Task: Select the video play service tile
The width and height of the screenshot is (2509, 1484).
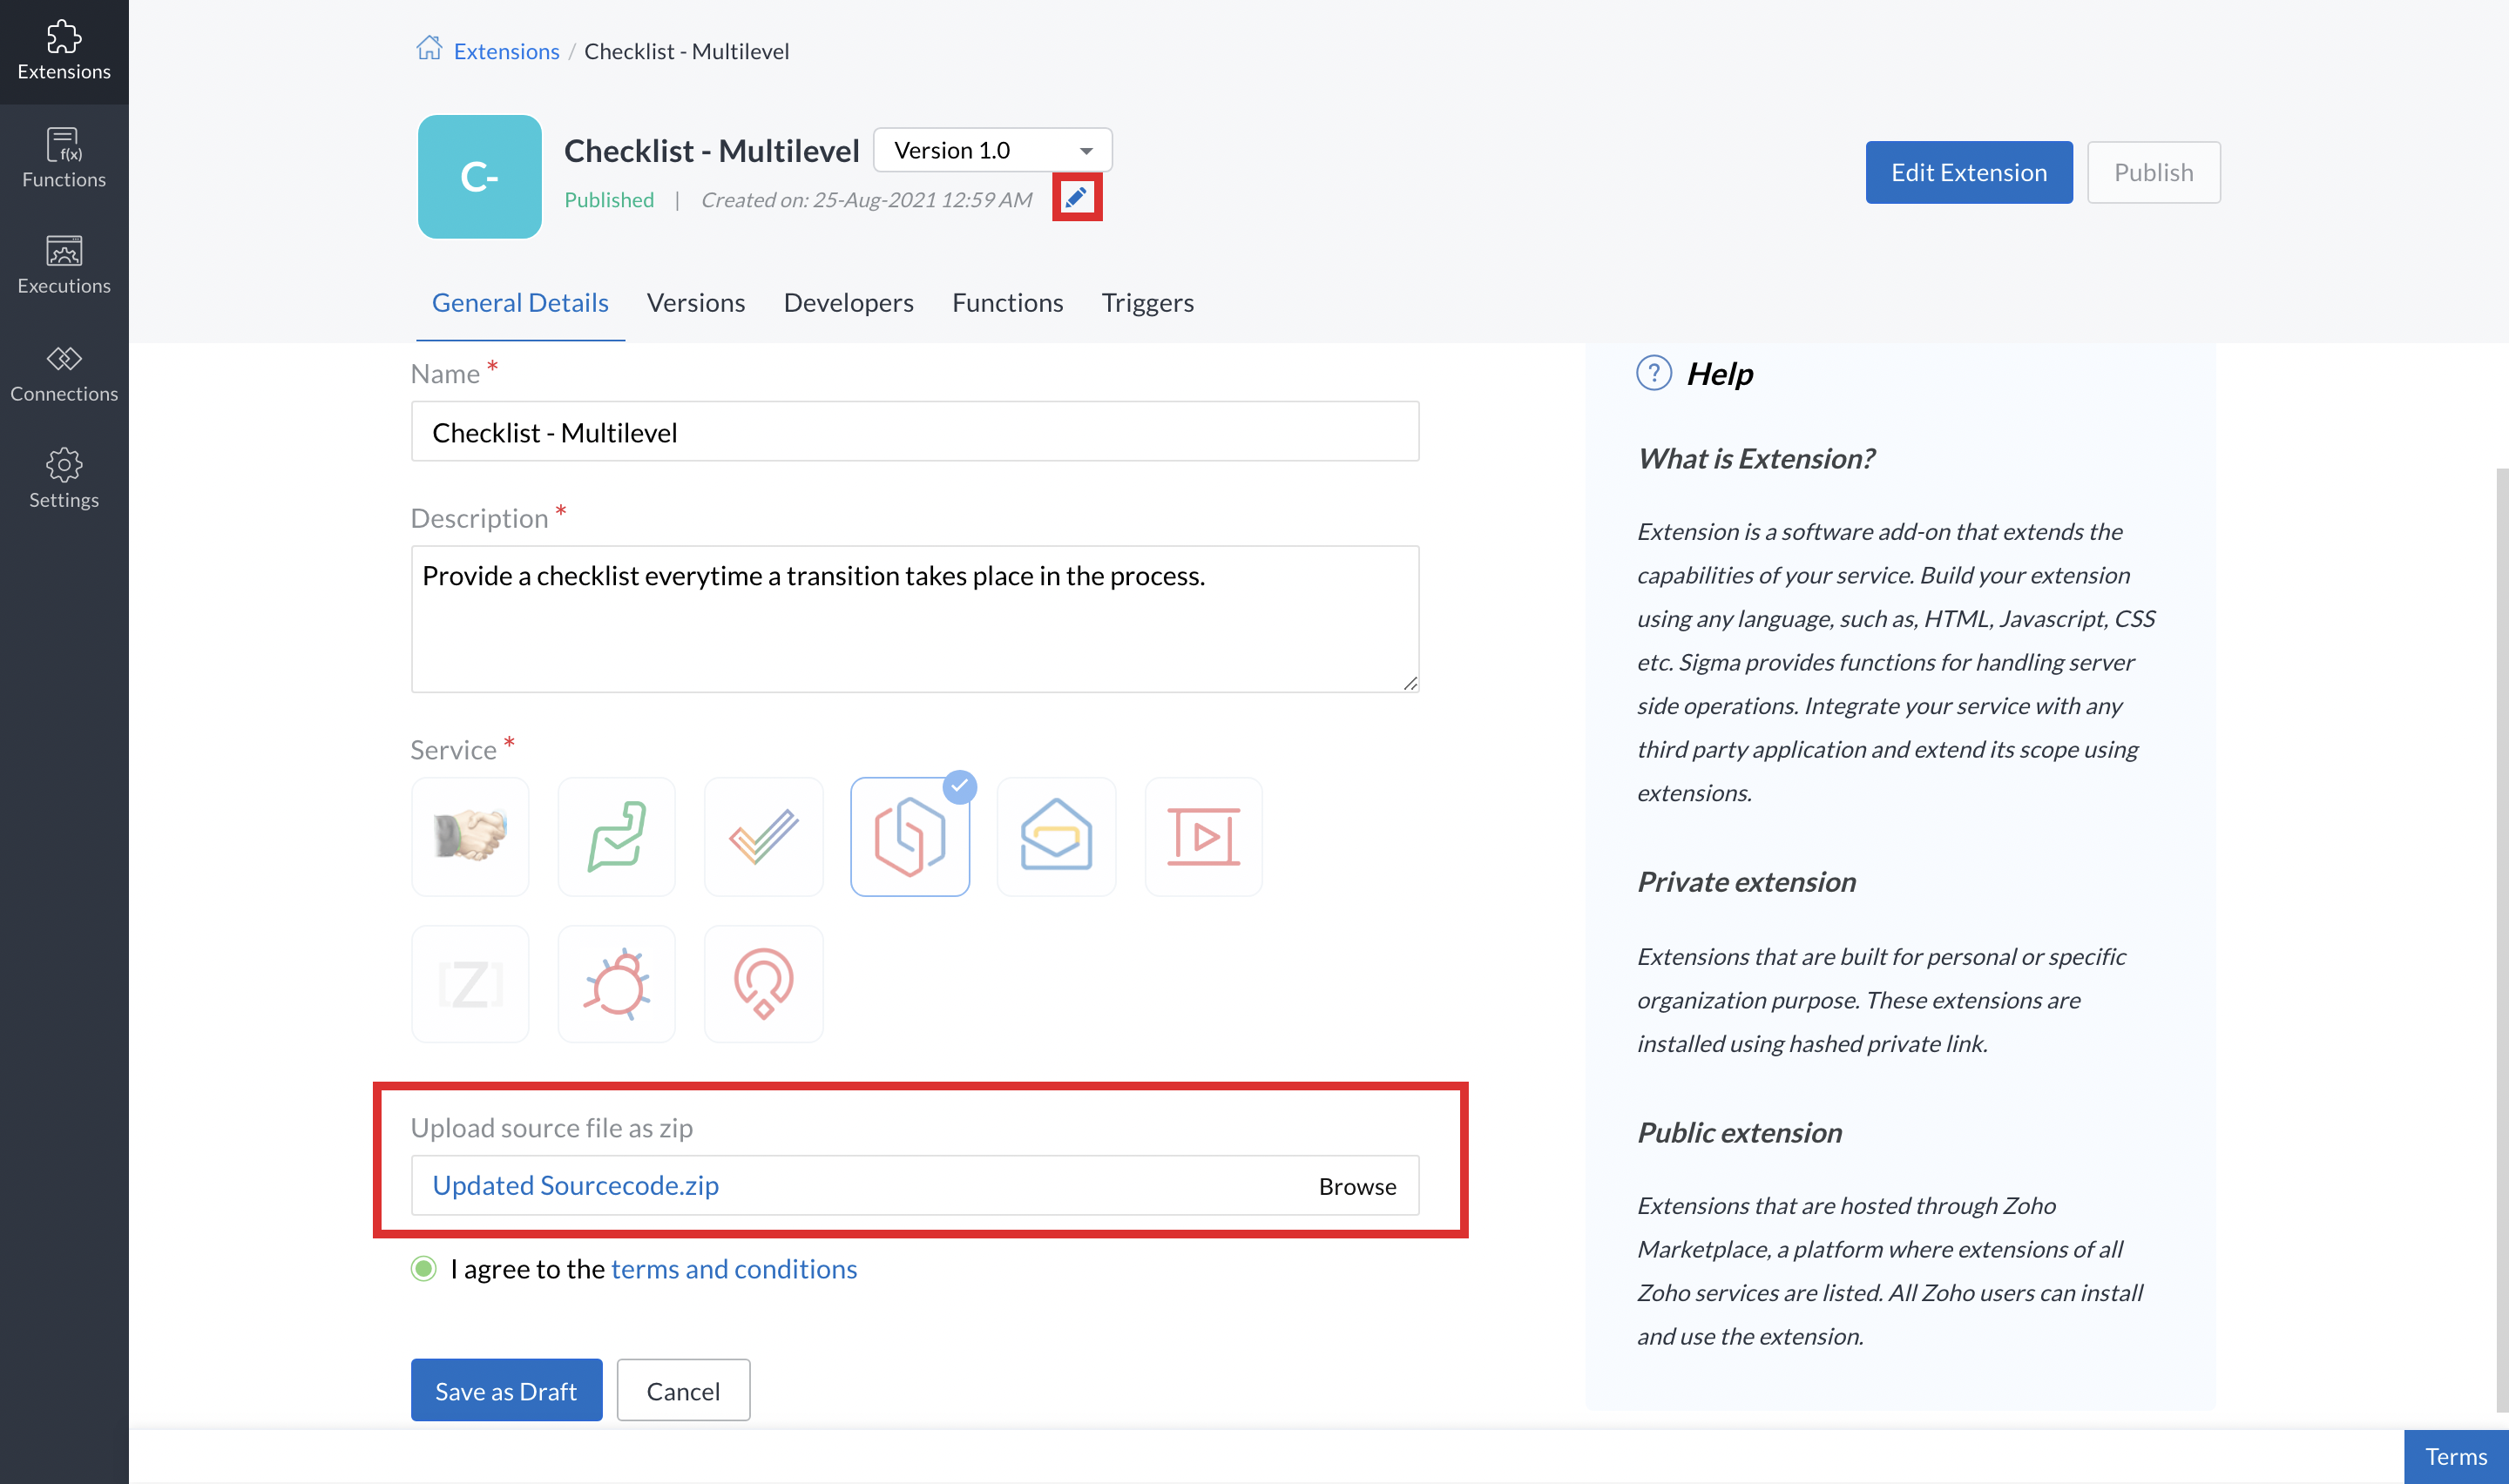Action: (x=1203, y=836)
